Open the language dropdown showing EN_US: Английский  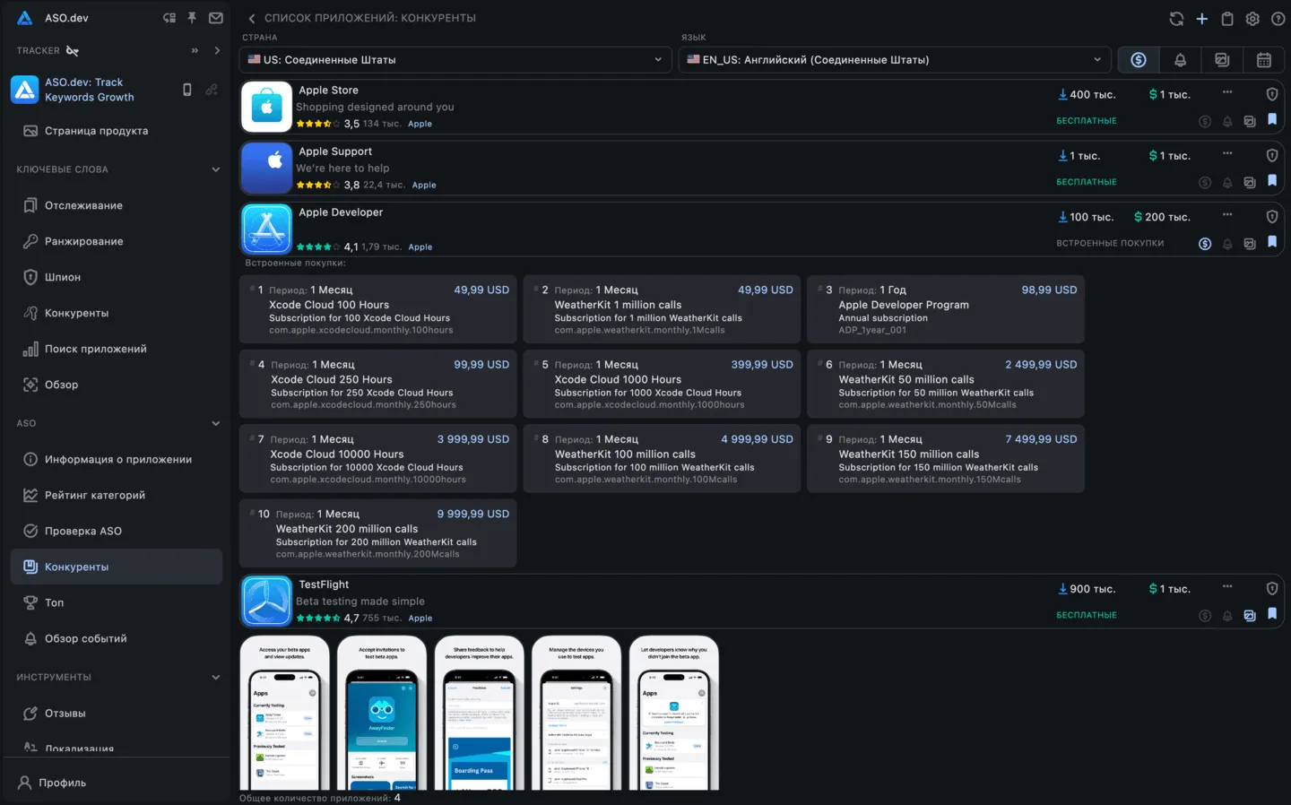pyautogui.click(x=894, y=60)
